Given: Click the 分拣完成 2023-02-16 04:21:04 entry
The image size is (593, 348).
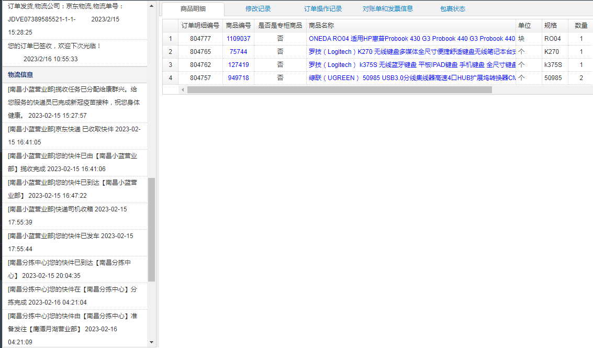Looking at the screenshot, I should [74, 296].
